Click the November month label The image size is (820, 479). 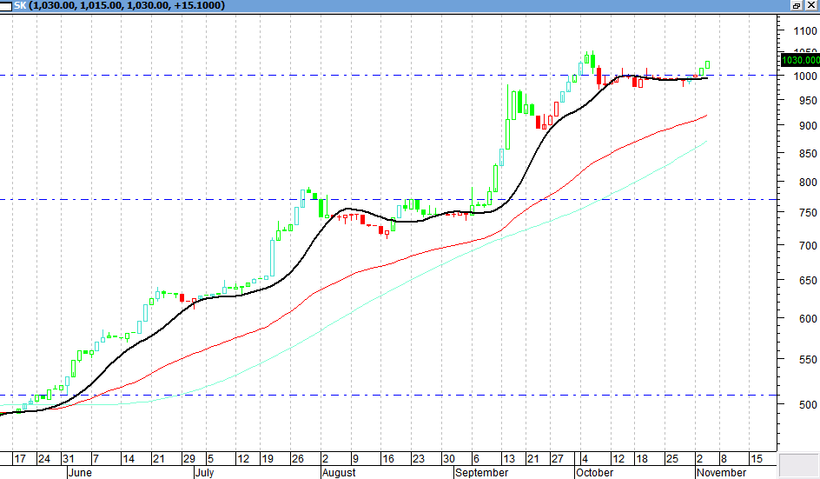(722, 473)
